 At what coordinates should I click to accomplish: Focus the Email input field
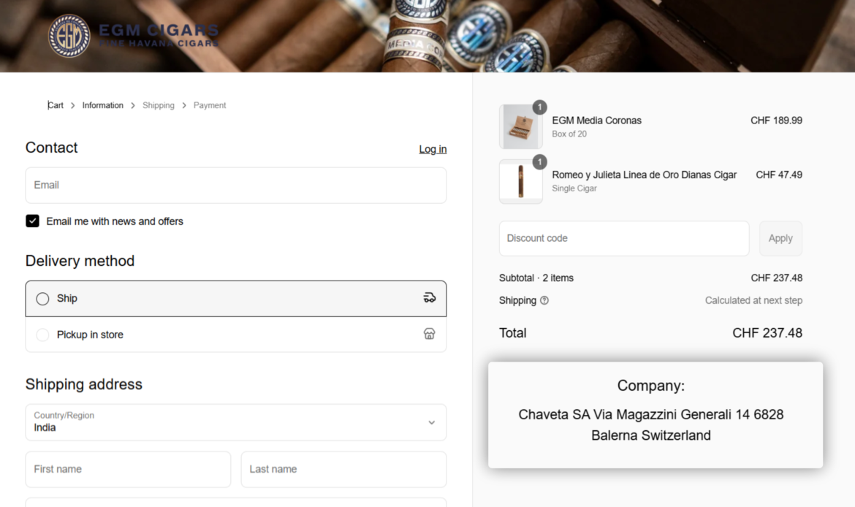click(235, 186)
